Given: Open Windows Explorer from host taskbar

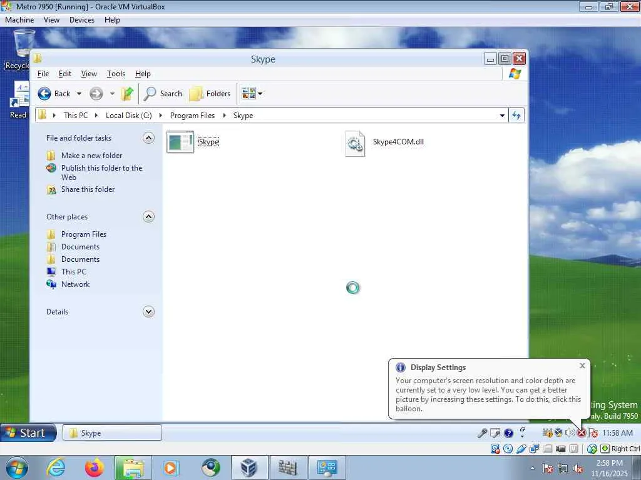Looking at the screenshot, I should coord(133,467).
